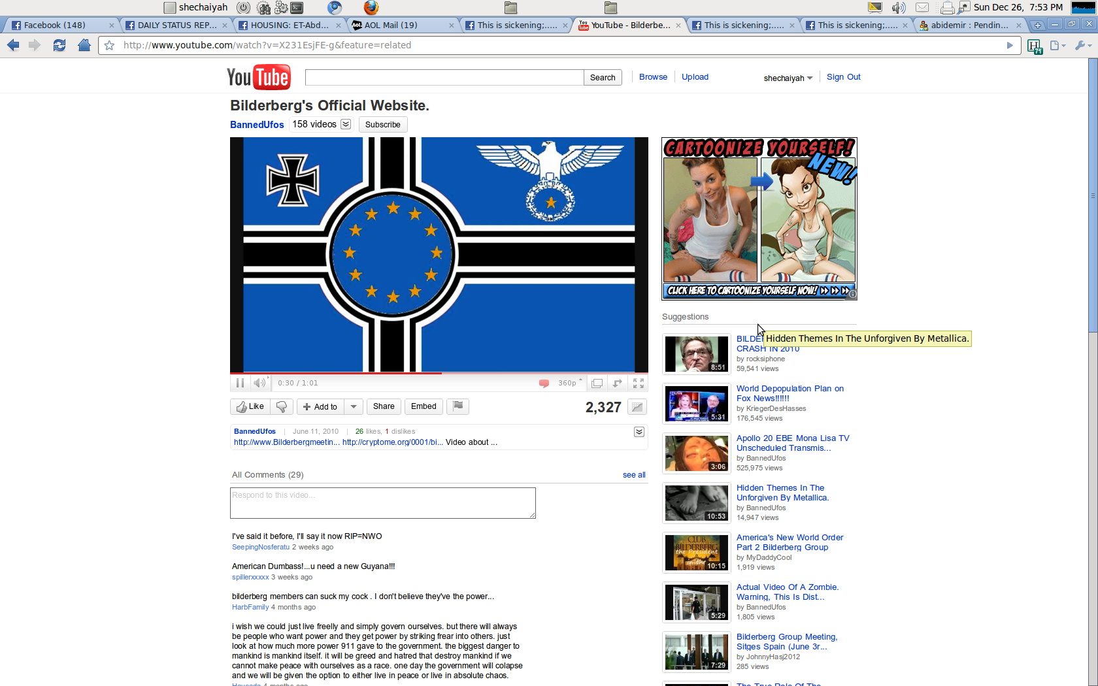1098x686 pixels.
Task: Open the Add to dropdown arrow
Action: click(354, 406)
